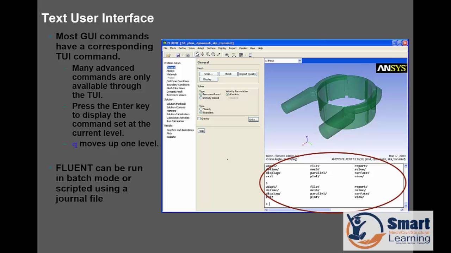
Task: Select General in the navigation tree
Action: (171, 67)
